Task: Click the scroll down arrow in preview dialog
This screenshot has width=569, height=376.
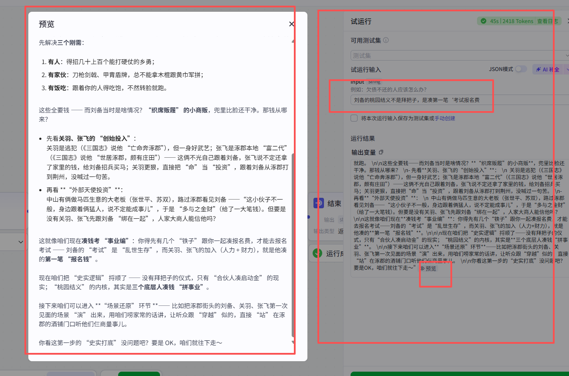Action: click(x=293, y=342)
